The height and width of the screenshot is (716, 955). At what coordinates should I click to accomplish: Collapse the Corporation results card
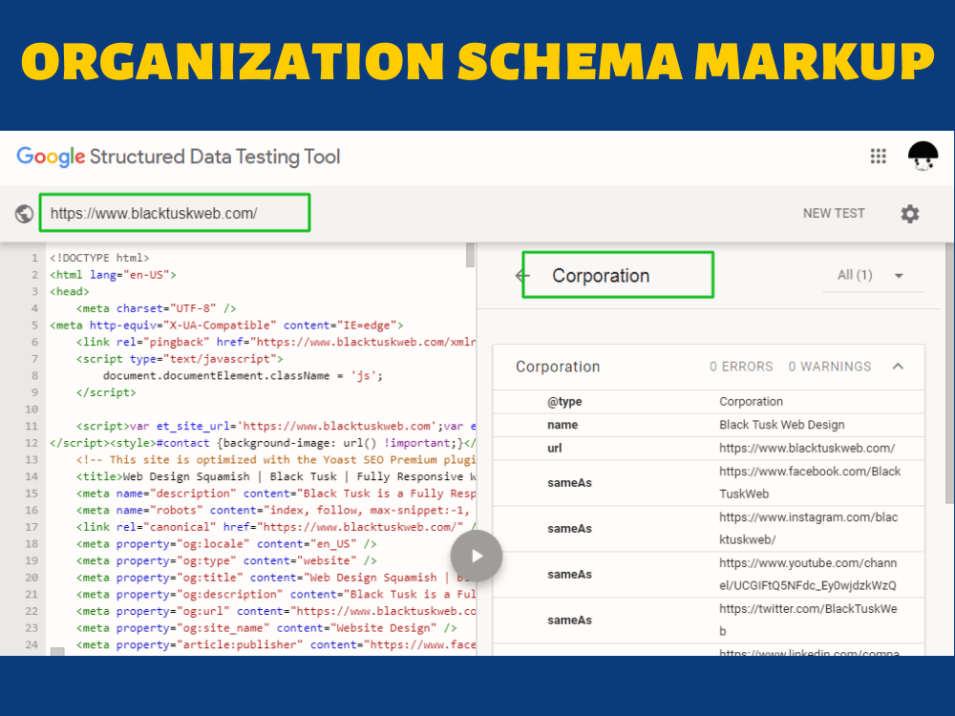898,367
